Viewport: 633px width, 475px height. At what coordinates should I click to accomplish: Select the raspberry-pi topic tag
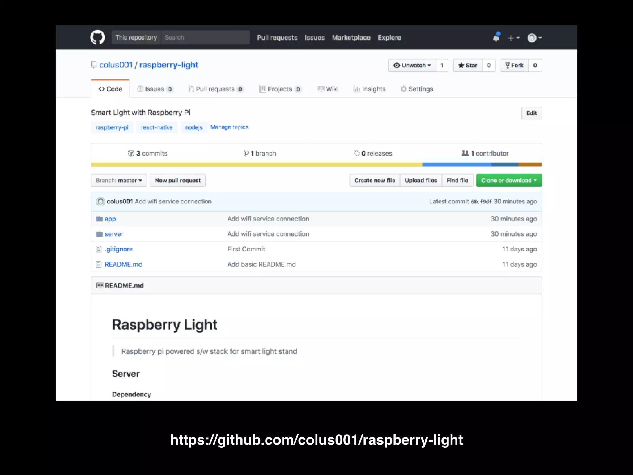coord(112,127)
